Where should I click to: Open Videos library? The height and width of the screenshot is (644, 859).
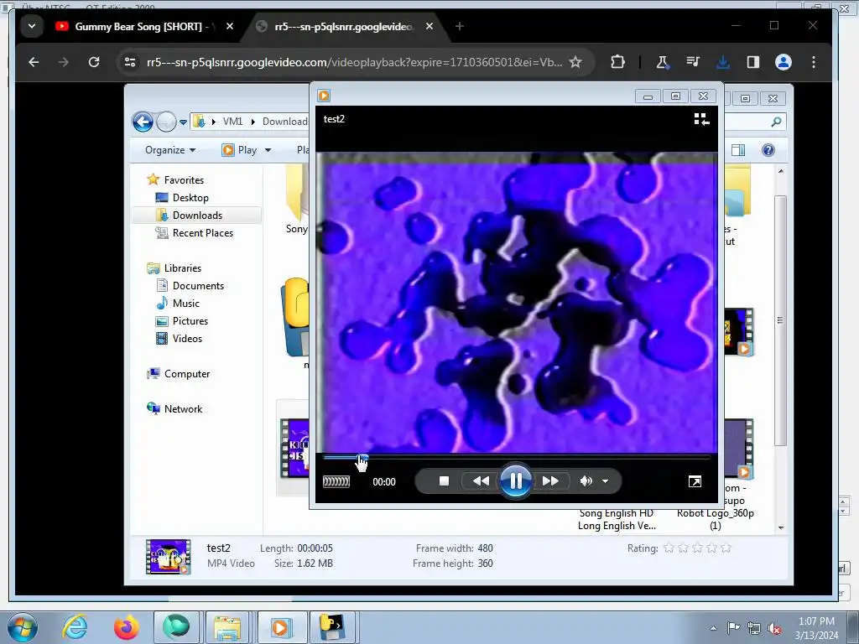[187, 339]
